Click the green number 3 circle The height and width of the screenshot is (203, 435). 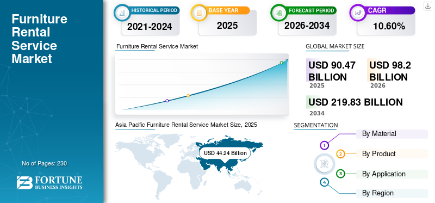click(x=341, y=174)
